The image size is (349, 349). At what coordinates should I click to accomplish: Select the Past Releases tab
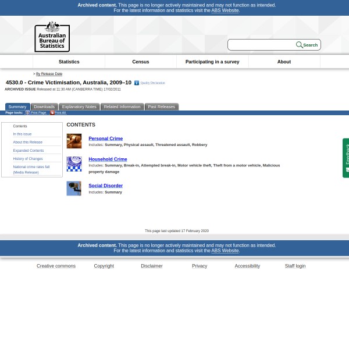point(161,107)
